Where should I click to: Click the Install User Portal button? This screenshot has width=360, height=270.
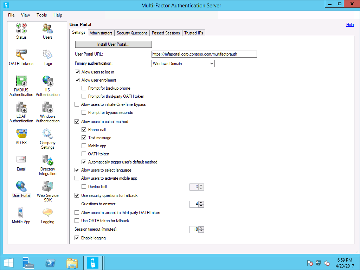[113, 44]
